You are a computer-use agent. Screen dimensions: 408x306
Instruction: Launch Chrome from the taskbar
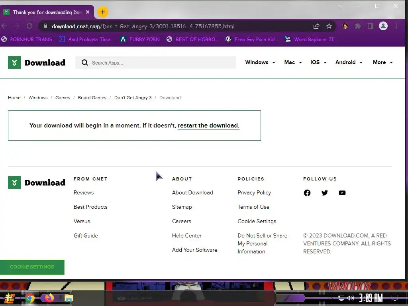(29, 298)
